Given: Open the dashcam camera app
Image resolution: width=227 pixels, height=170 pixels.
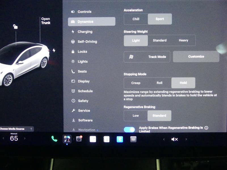Looking at the screenshot, I should pos(79,139).
